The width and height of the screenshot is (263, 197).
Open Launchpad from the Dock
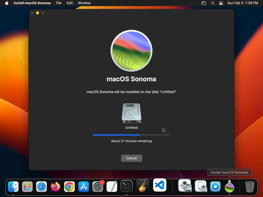[27, 186]
